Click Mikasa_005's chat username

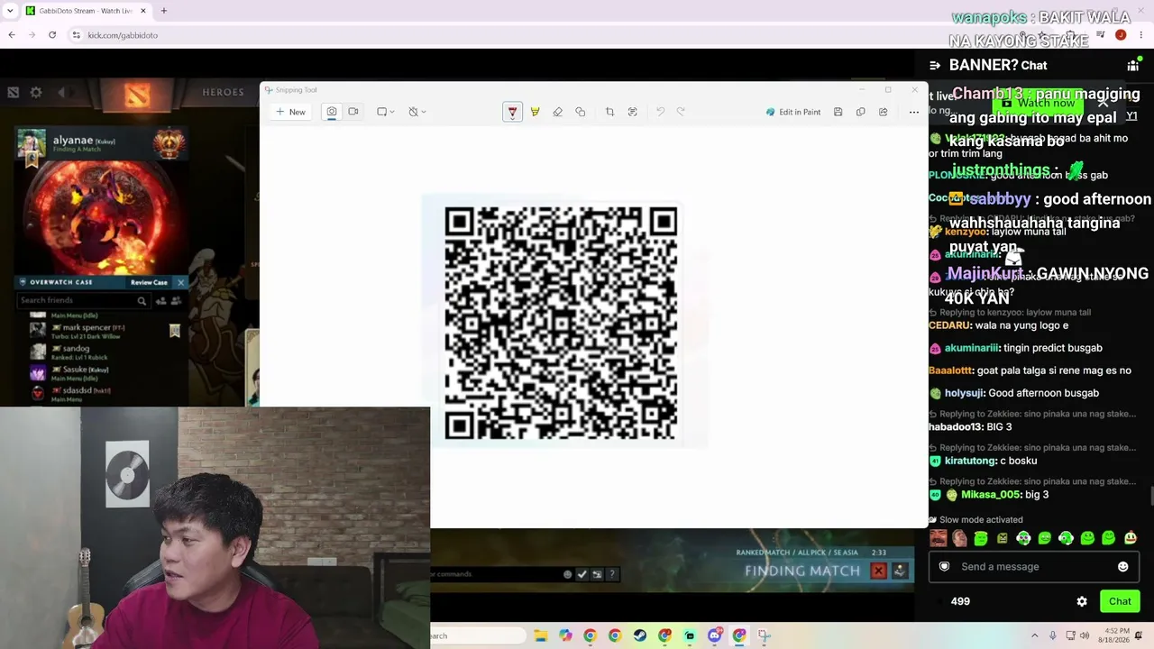[x=991, y=495]
